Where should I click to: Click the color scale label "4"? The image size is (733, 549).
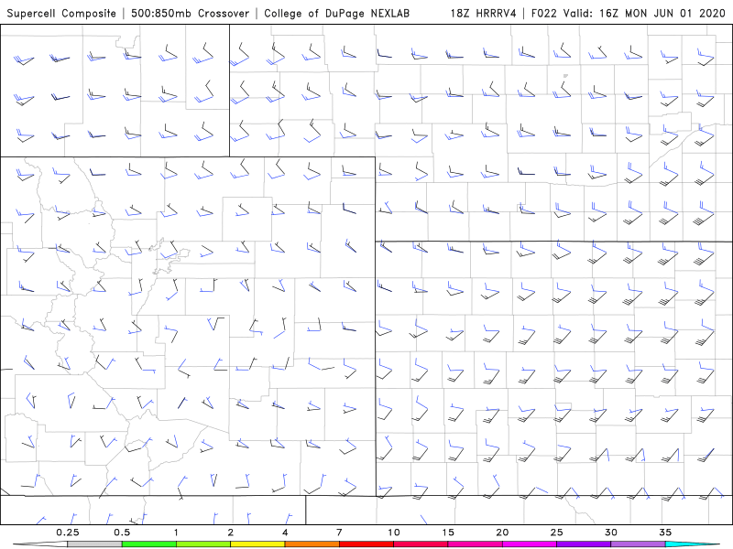point(285,533)
